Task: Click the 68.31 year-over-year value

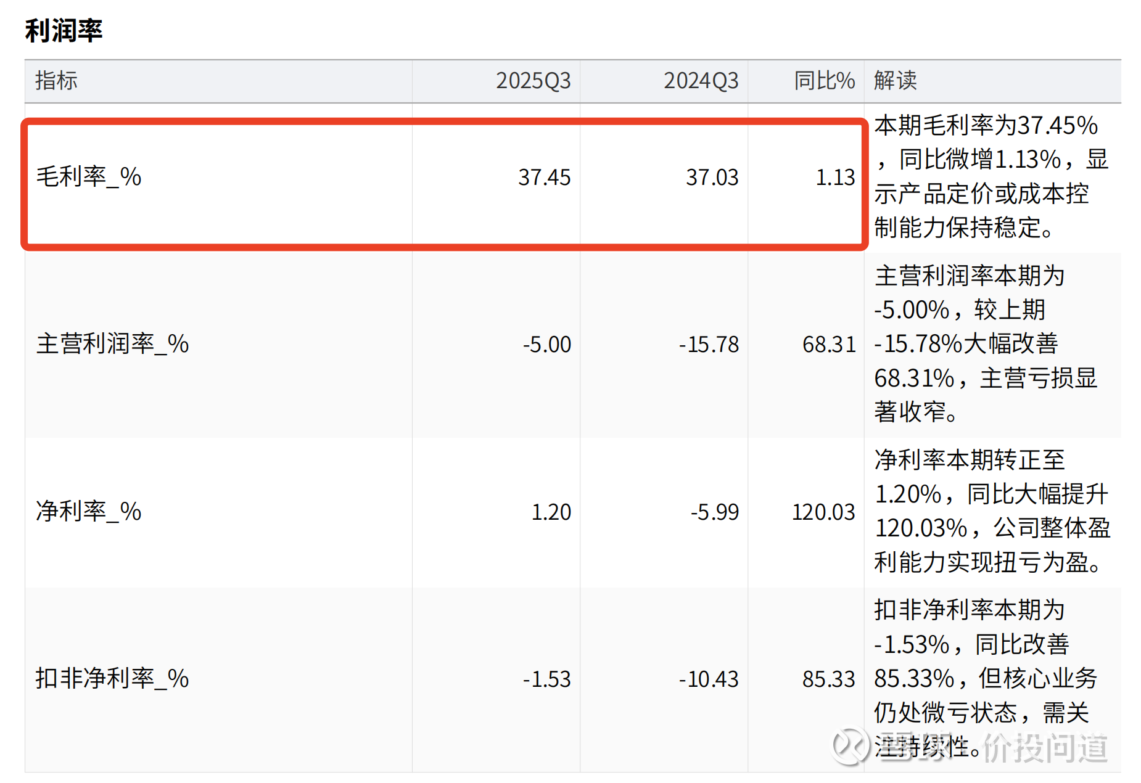Action: pos(829,345)
